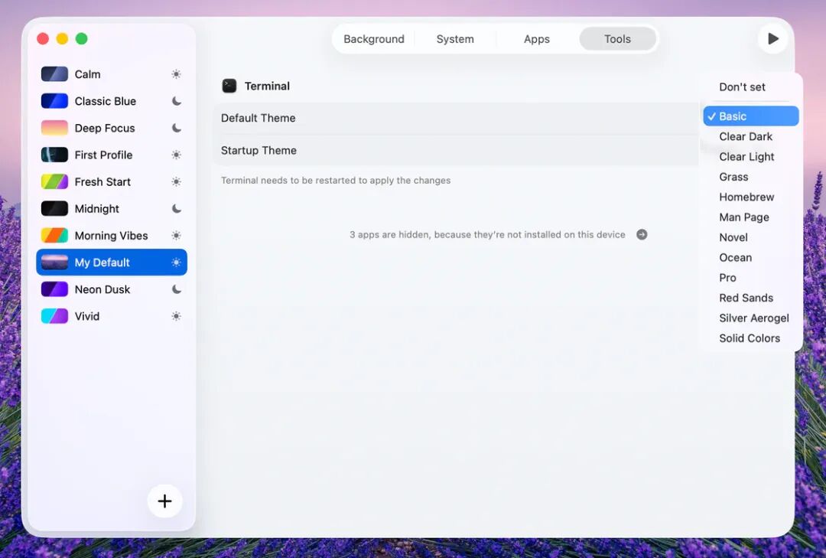This screenshot has height=558, width=826.
Task: Click the Terminal app icon
Action: (229, 86)
